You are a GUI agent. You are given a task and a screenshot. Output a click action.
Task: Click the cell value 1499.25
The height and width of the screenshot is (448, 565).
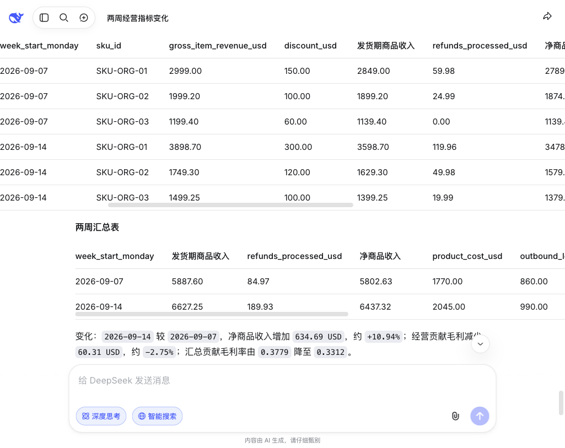(184, 197)
